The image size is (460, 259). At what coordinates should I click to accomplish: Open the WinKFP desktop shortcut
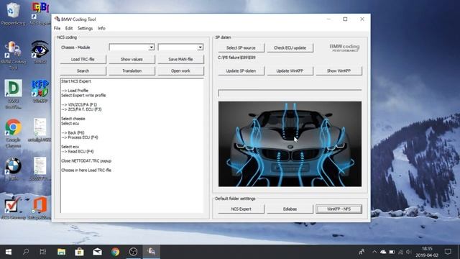click(40, 91)
